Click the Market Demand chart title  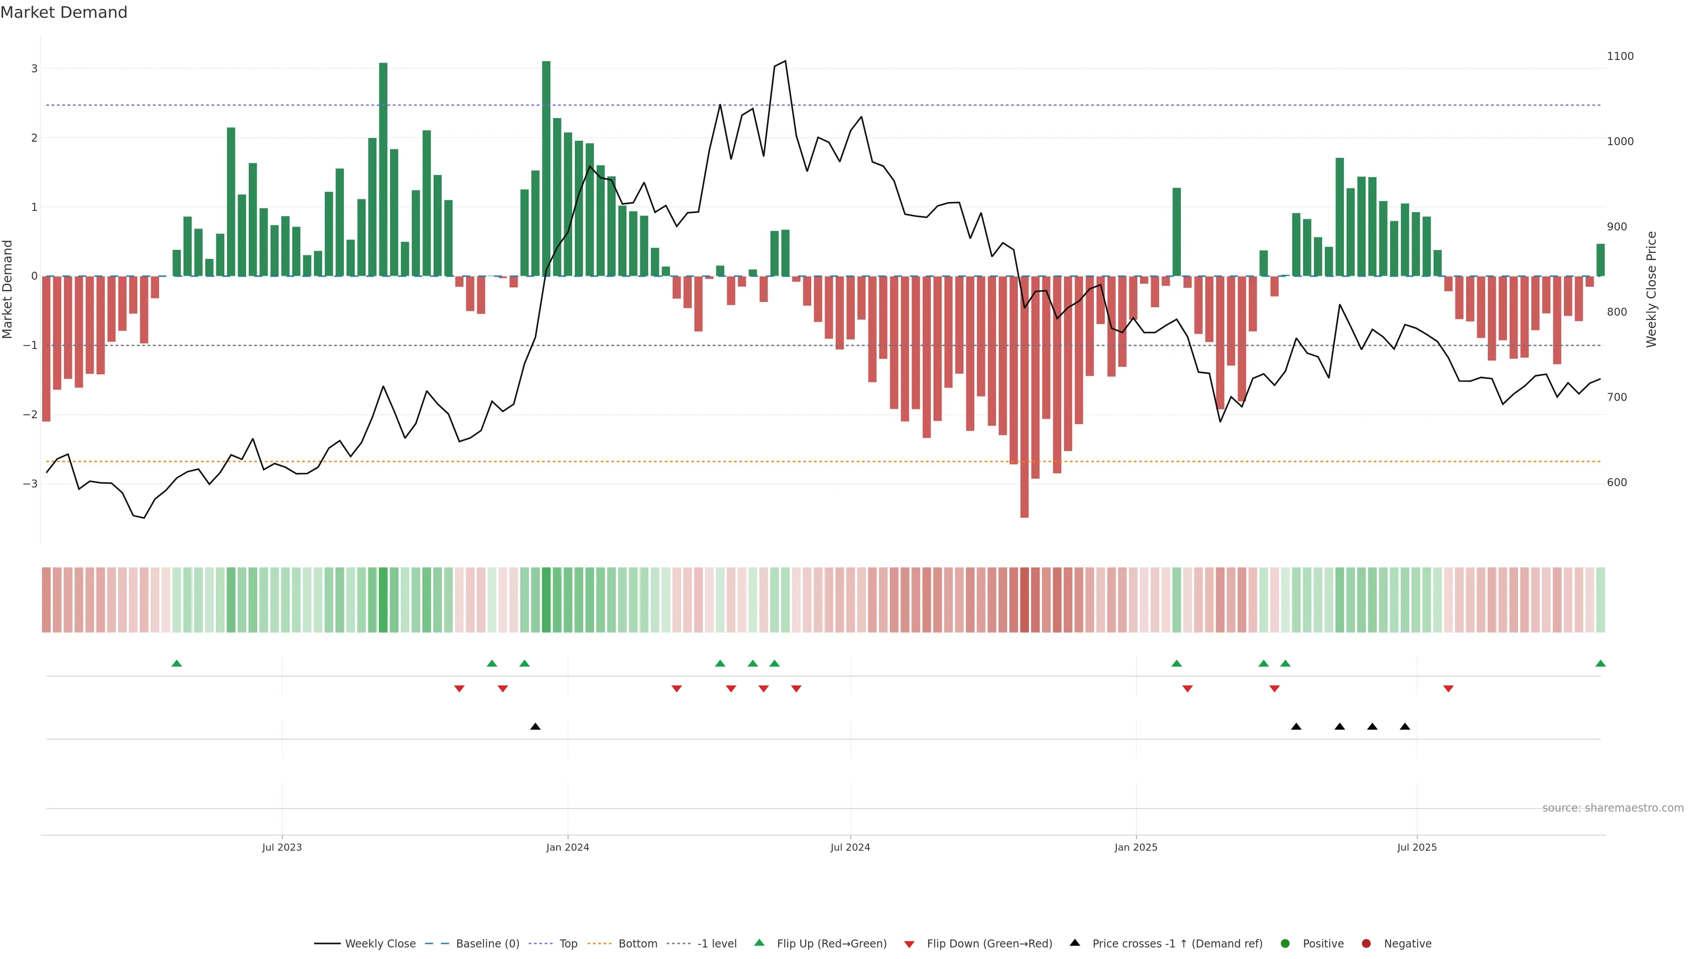click(x=64, y=12)
